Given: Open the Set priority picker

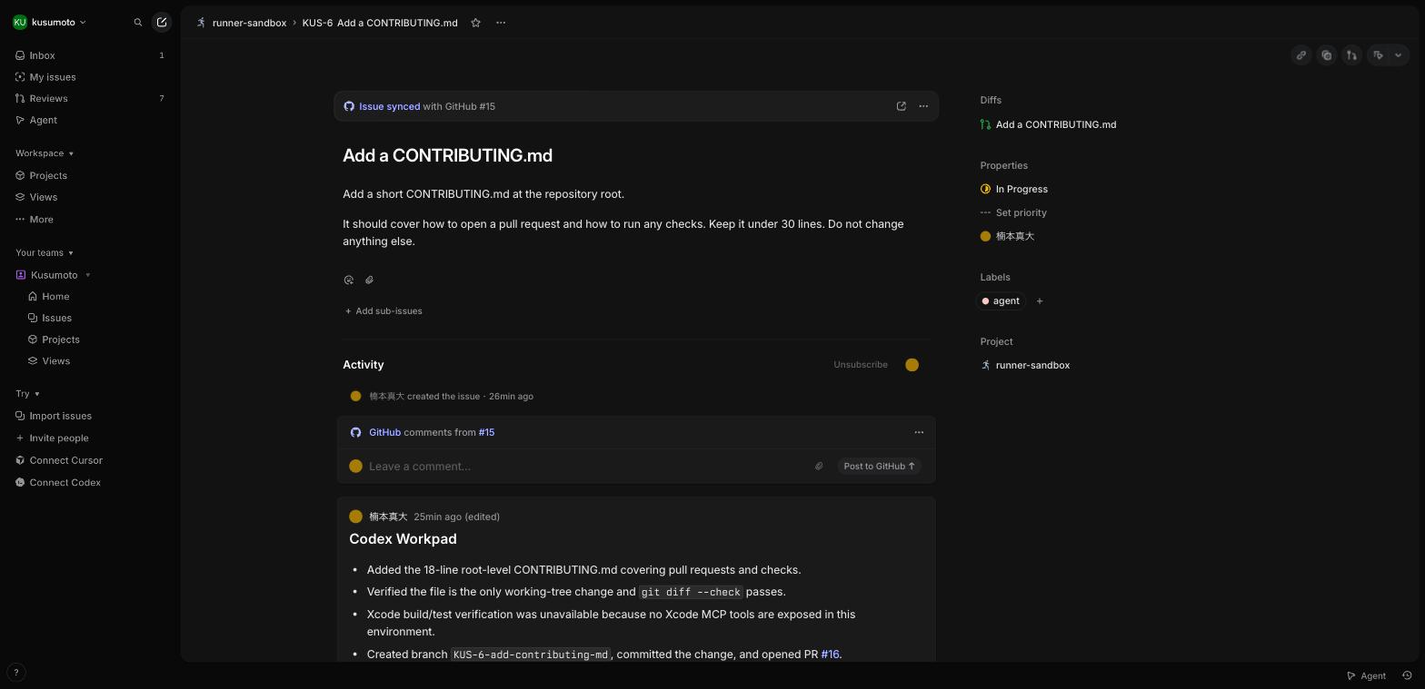Looking at the screenshot, I should 1013,212.
